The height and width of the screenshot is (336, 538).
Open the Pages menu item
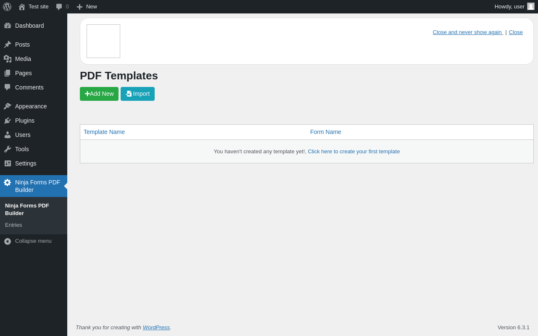pos(34,73)
